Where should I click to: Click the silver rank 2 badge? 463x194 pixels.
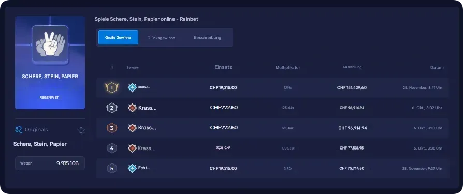coord(112,108)
